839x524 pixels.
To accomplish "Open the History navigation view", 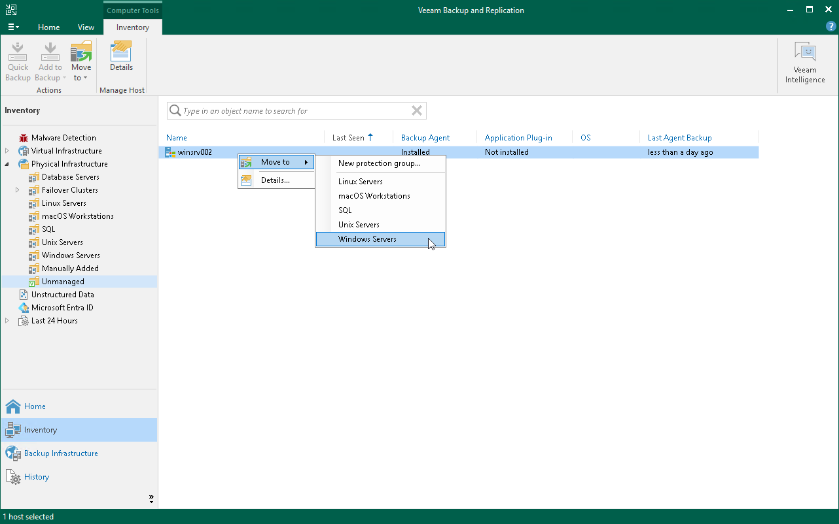I will [79, 477].
